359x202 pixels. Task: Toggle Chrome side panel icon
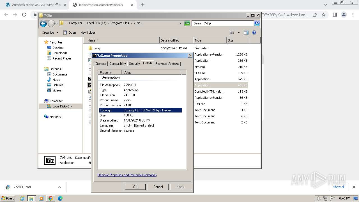click(335, 15)
